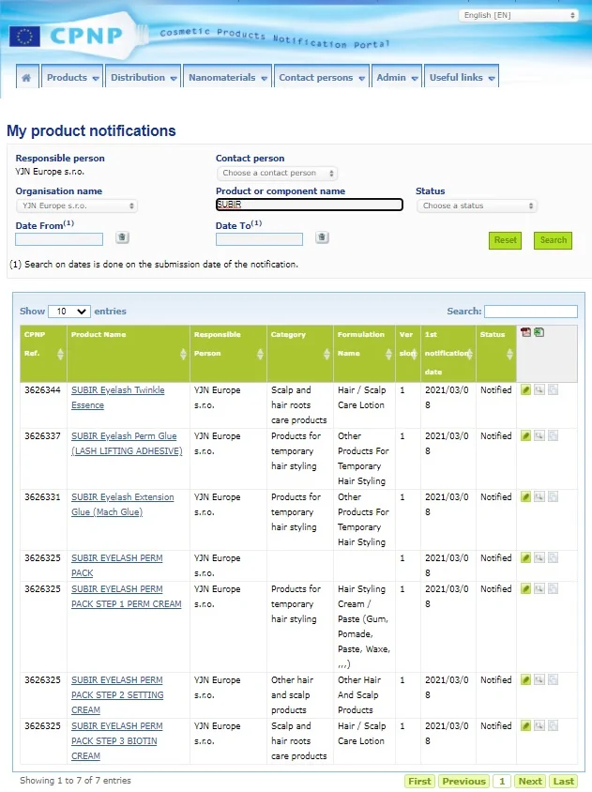592x792 pixels.
Task: Duplicate SUBIR Eyelash Perm Glue notification icon
Action: click(554, 436)
